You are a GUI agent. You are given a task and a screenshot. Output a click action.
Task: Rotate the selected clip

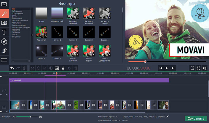pyautogui.click(x=39, y=68)
